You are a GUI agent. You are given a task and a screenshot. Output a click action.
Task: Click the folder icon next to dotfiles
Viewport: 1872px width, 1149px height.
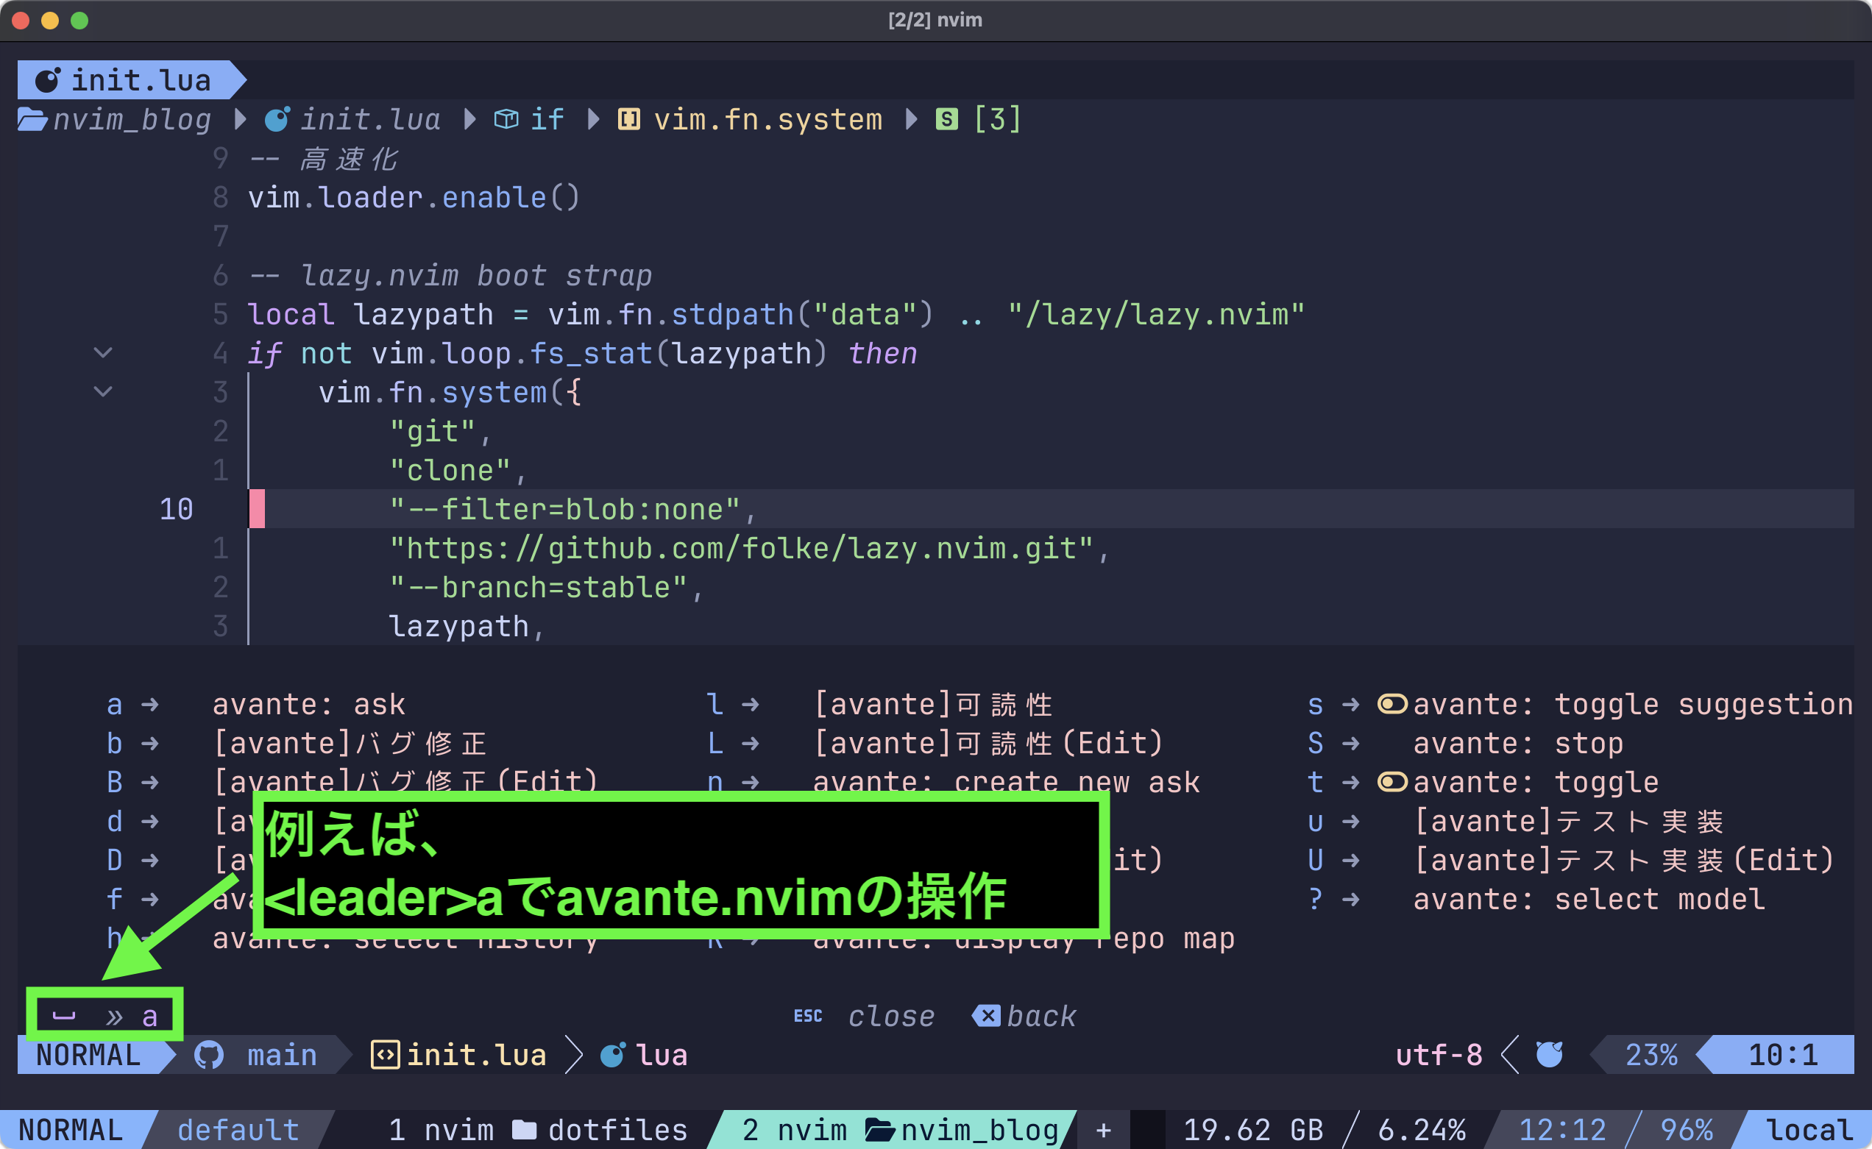pyautogui.click(x=525, y=1130)
